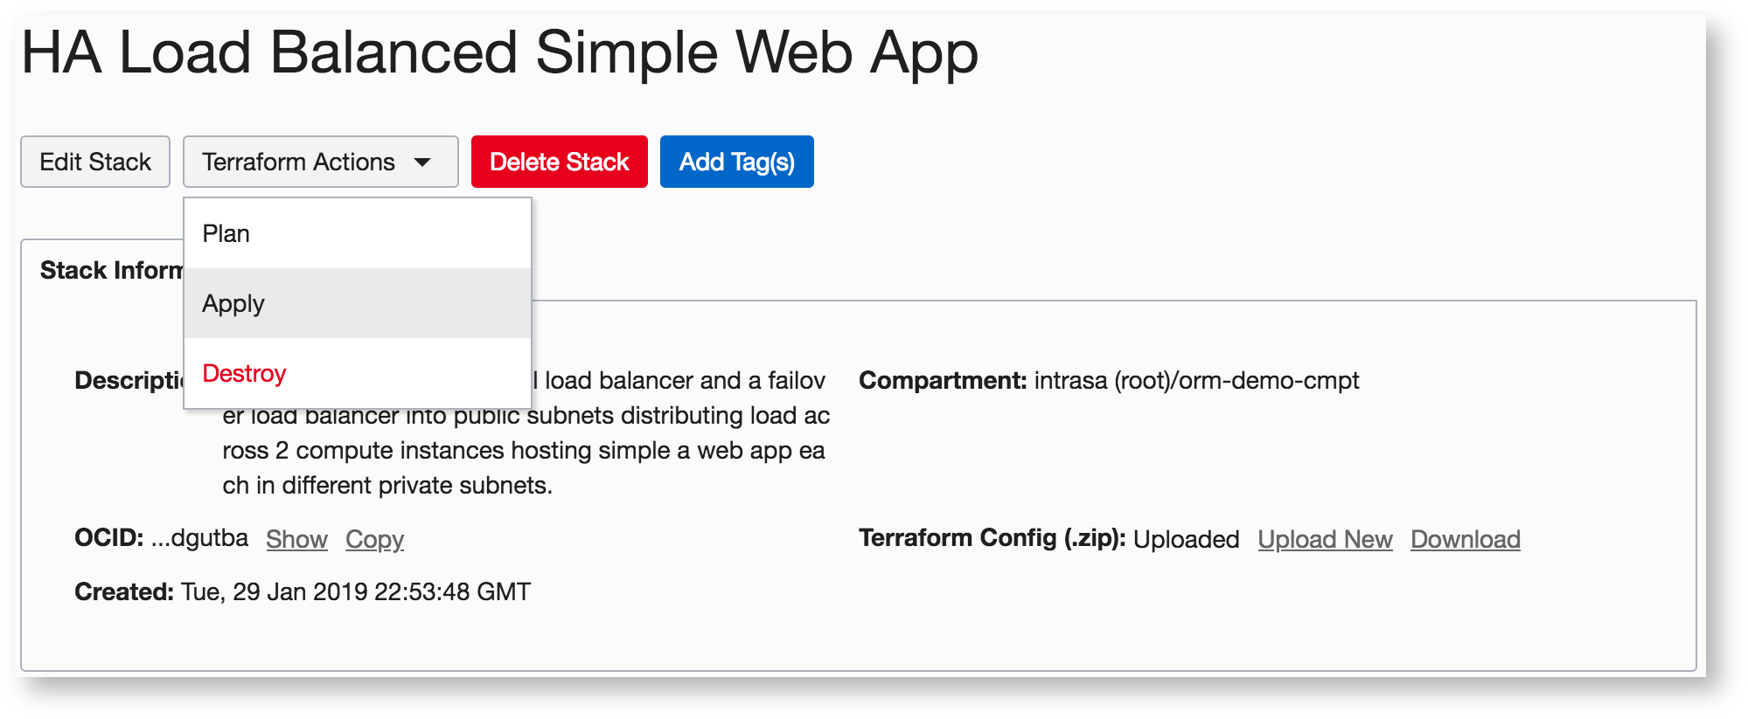
Task: Click the Edit Stack button
Action: (95, 162)
